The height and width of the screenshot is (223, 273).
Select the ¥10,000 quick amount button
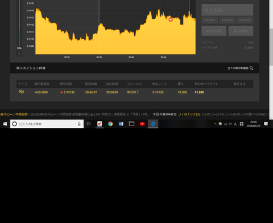coord(227,20)
